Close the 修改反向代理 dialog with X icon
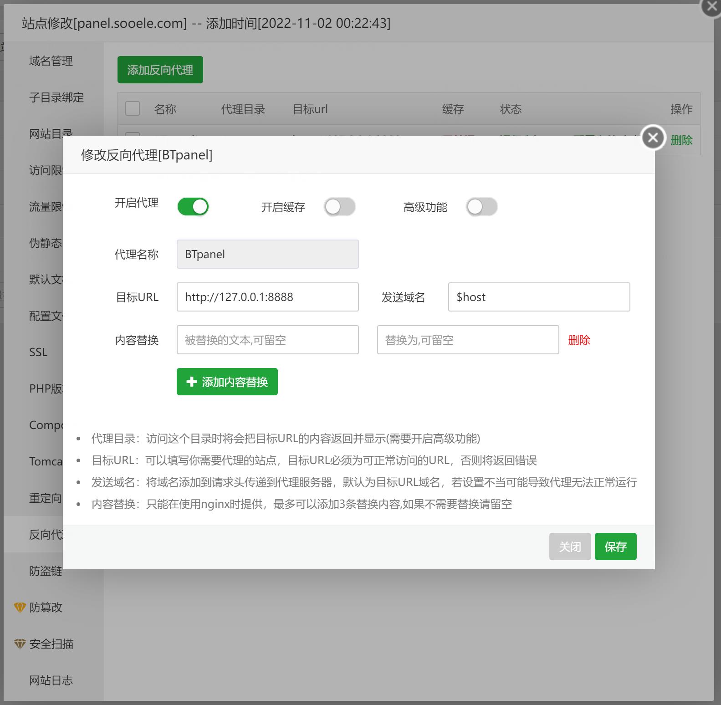Image resolution: width=721 pixels, height=705 pixels. click(x=653, y=137)
